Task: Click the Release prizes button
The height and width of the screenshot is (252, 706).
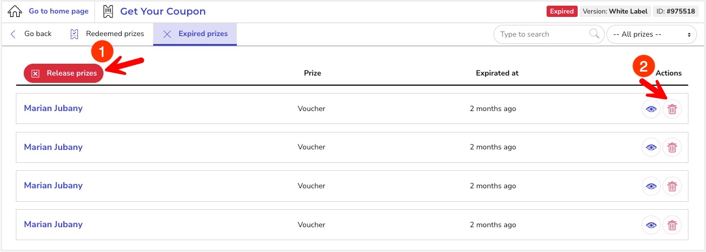Action: click(63, 73)
